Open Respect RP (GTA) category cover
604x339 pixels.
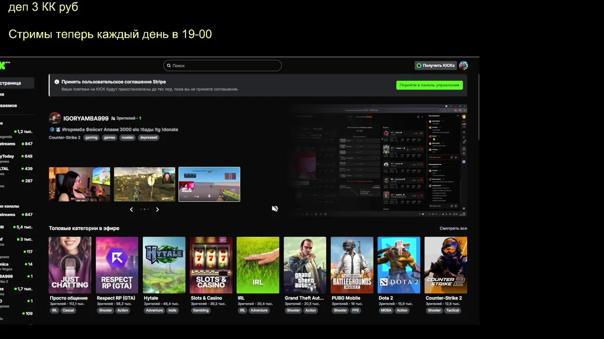(x=117, y=265)
